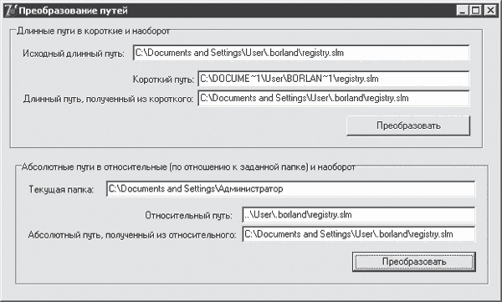Maximize the Преобразование путей window
This screenshot has width=502, height=302.
click(x=476, y=11)
